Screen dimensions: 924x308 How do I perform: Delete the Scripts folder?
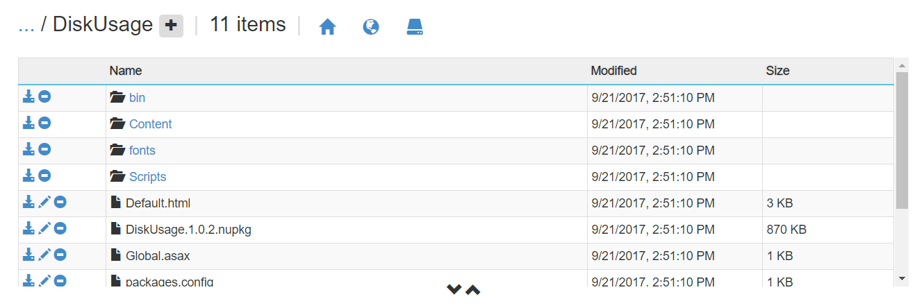pos(44,176)
